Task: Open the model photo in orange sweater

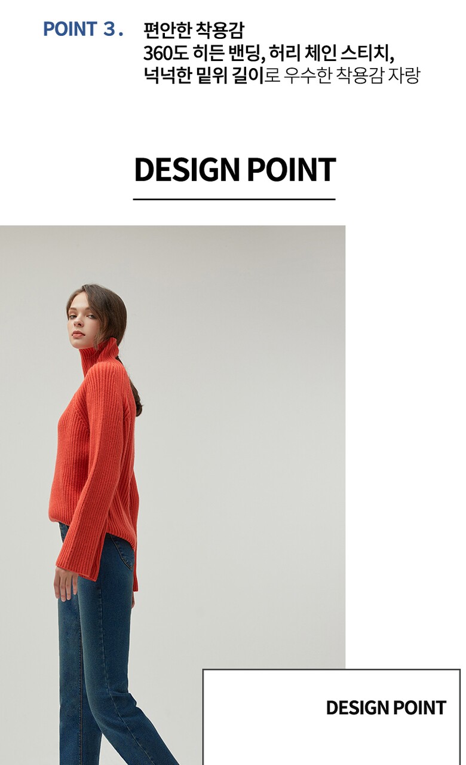Action: 173,495
